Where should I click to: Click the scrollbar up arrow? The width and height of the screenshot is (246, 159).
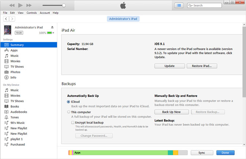click(244, 24)
